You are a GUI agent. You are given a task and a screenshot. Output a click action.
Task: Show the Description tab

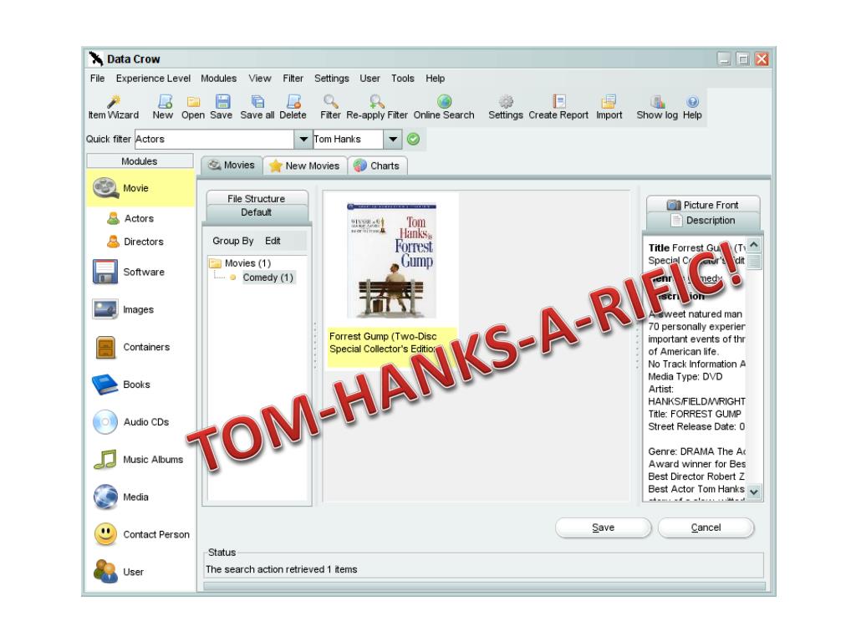coord(703,221)
